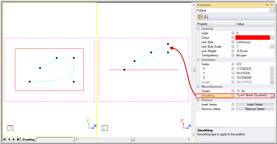Click the Layer property marker box
Viewport: 277px width, 144px height.
233,33
